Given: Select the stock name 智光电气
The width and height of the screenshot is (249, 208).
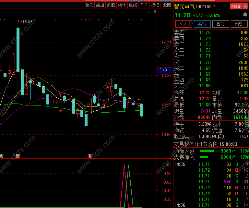Looking at the screenshot, I should 184,7.
